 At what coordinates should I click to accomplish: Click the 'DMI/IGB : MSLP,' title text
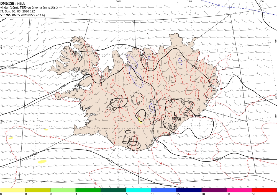[x=13, y=4]
